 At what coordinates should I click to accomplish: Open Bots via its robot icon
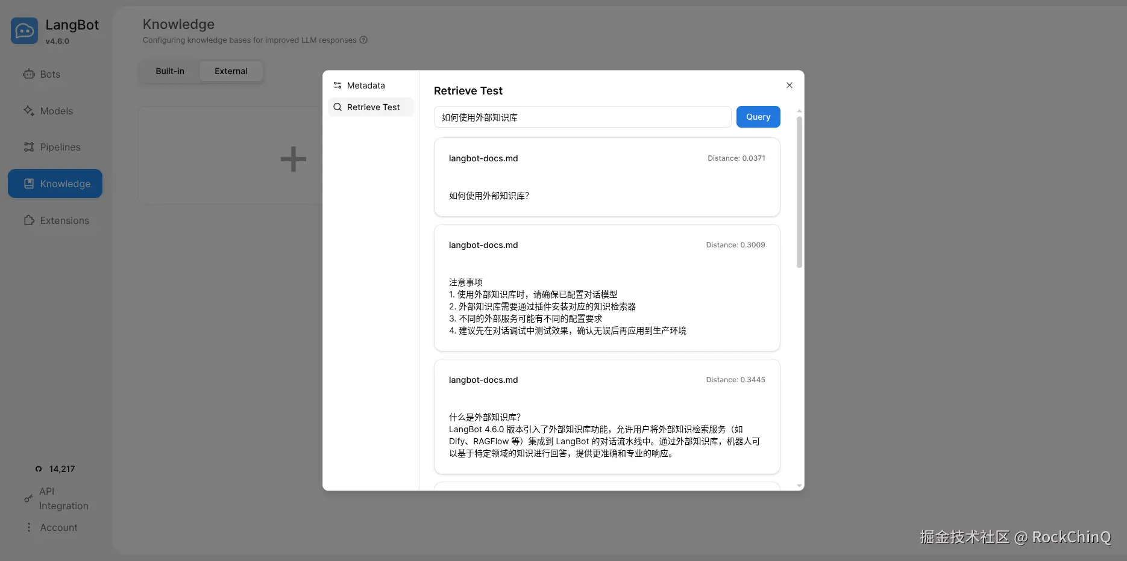tap(29, 74)
